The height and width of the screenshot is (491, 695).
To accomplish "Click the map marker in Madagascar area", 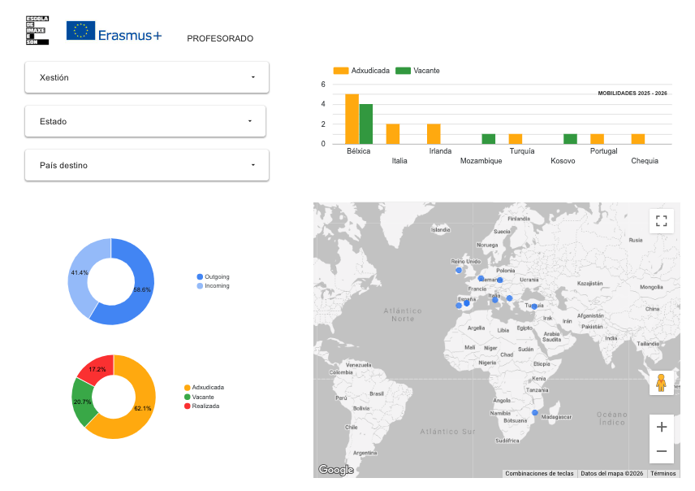I will pos(534,413).
